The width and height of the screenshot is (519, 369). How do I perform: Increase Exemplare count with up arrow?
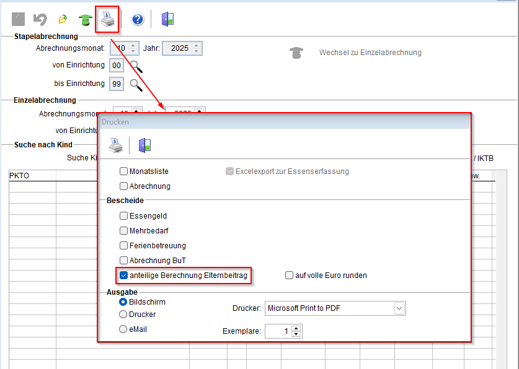click(296, 328)
